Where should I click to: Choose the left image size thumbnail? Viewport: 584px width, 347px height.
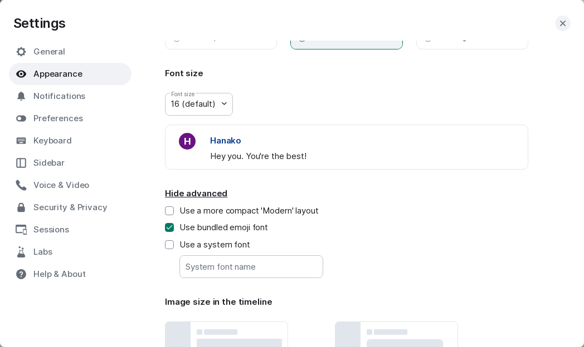click(x=226, y=334)
